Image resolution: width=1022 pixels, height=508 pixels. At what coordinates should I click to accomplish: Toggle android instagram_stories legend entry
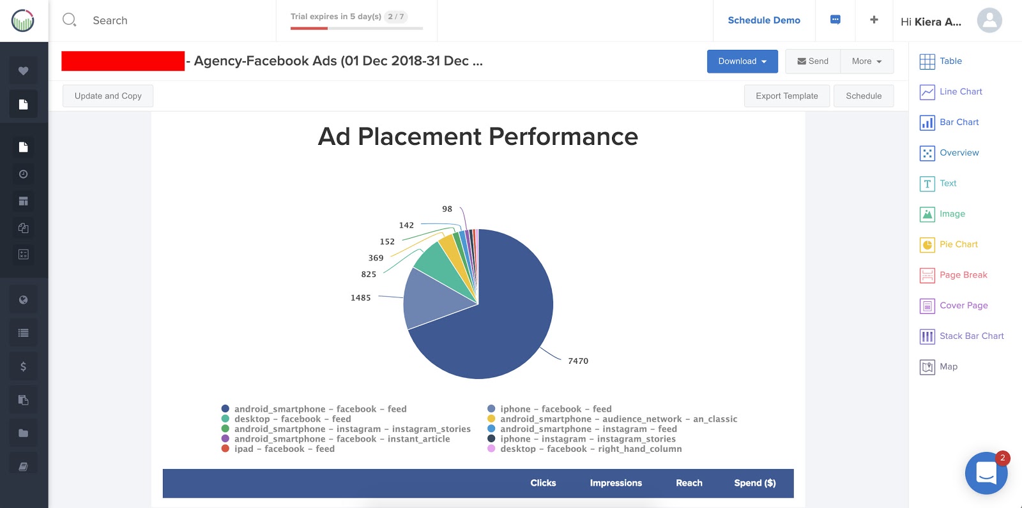(346, 429)
